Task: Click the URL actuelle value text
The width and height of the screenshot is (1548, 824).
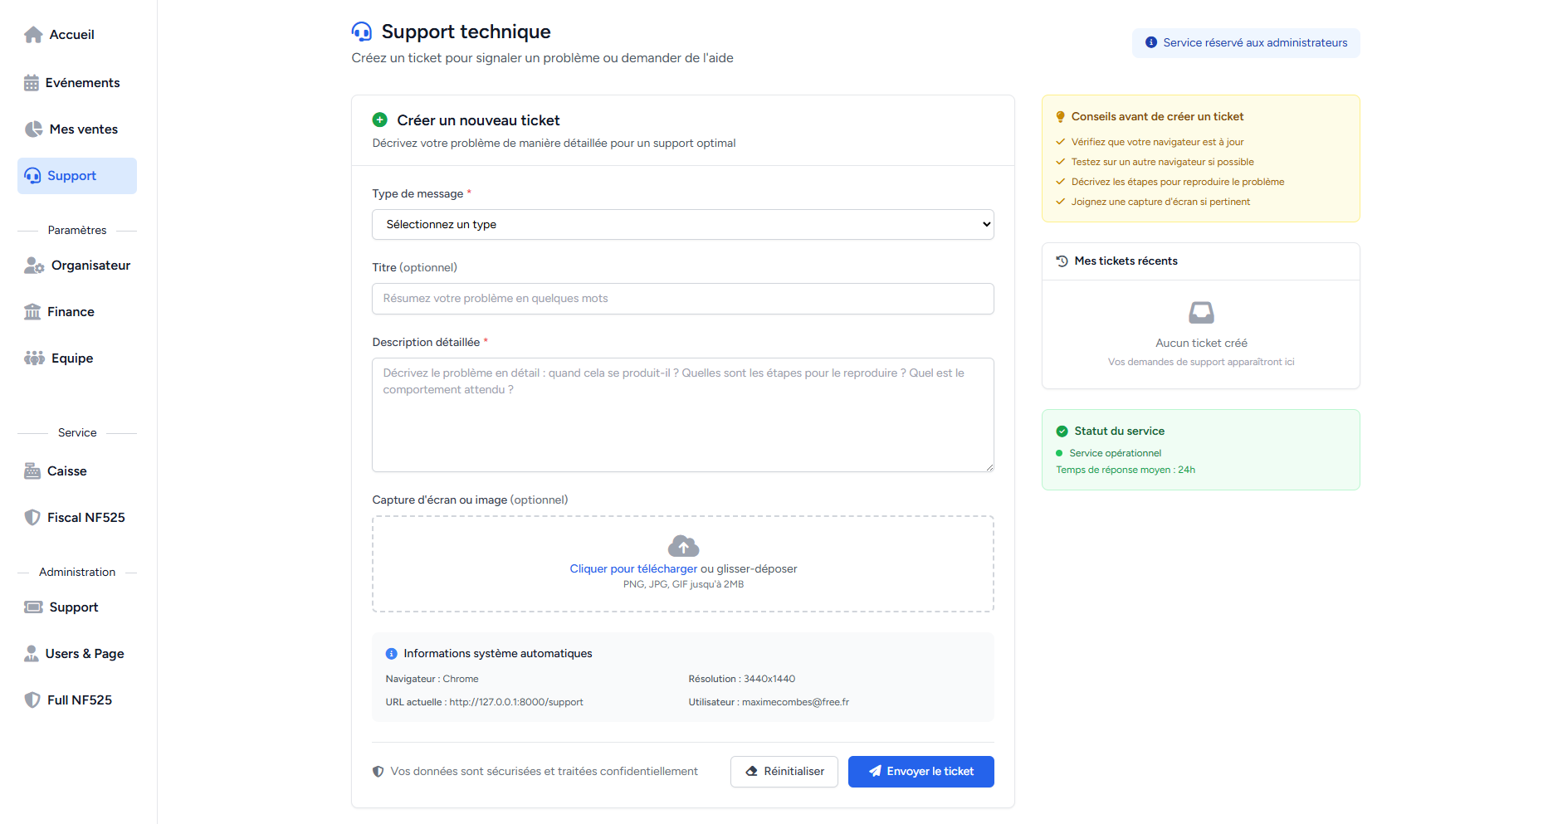Action: [516, 703]
